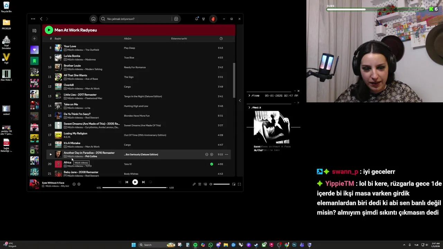Click the Windows taskbar Search box

click(157, 245)
